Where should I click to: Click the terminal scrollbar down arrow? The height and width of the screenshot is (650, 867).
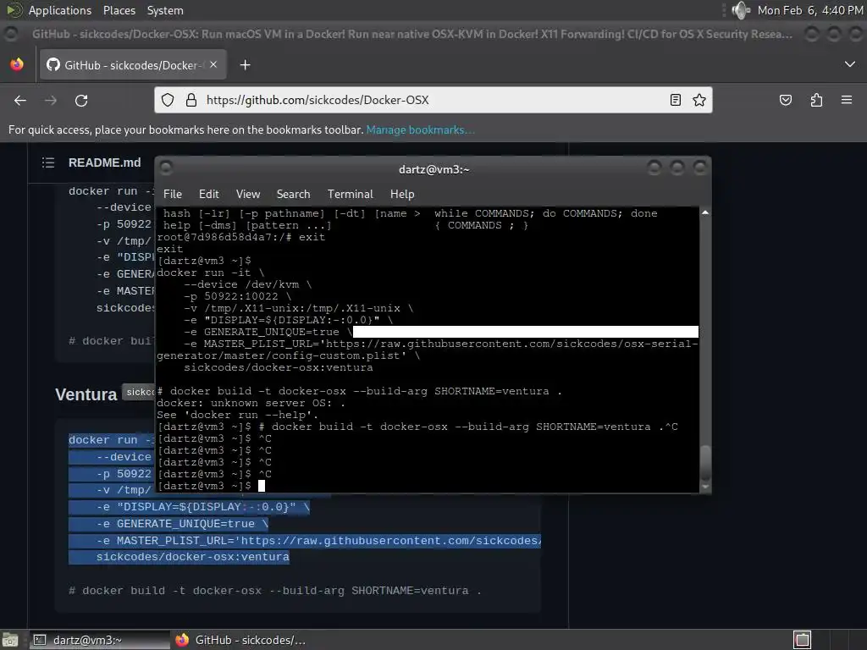point(705,487)
